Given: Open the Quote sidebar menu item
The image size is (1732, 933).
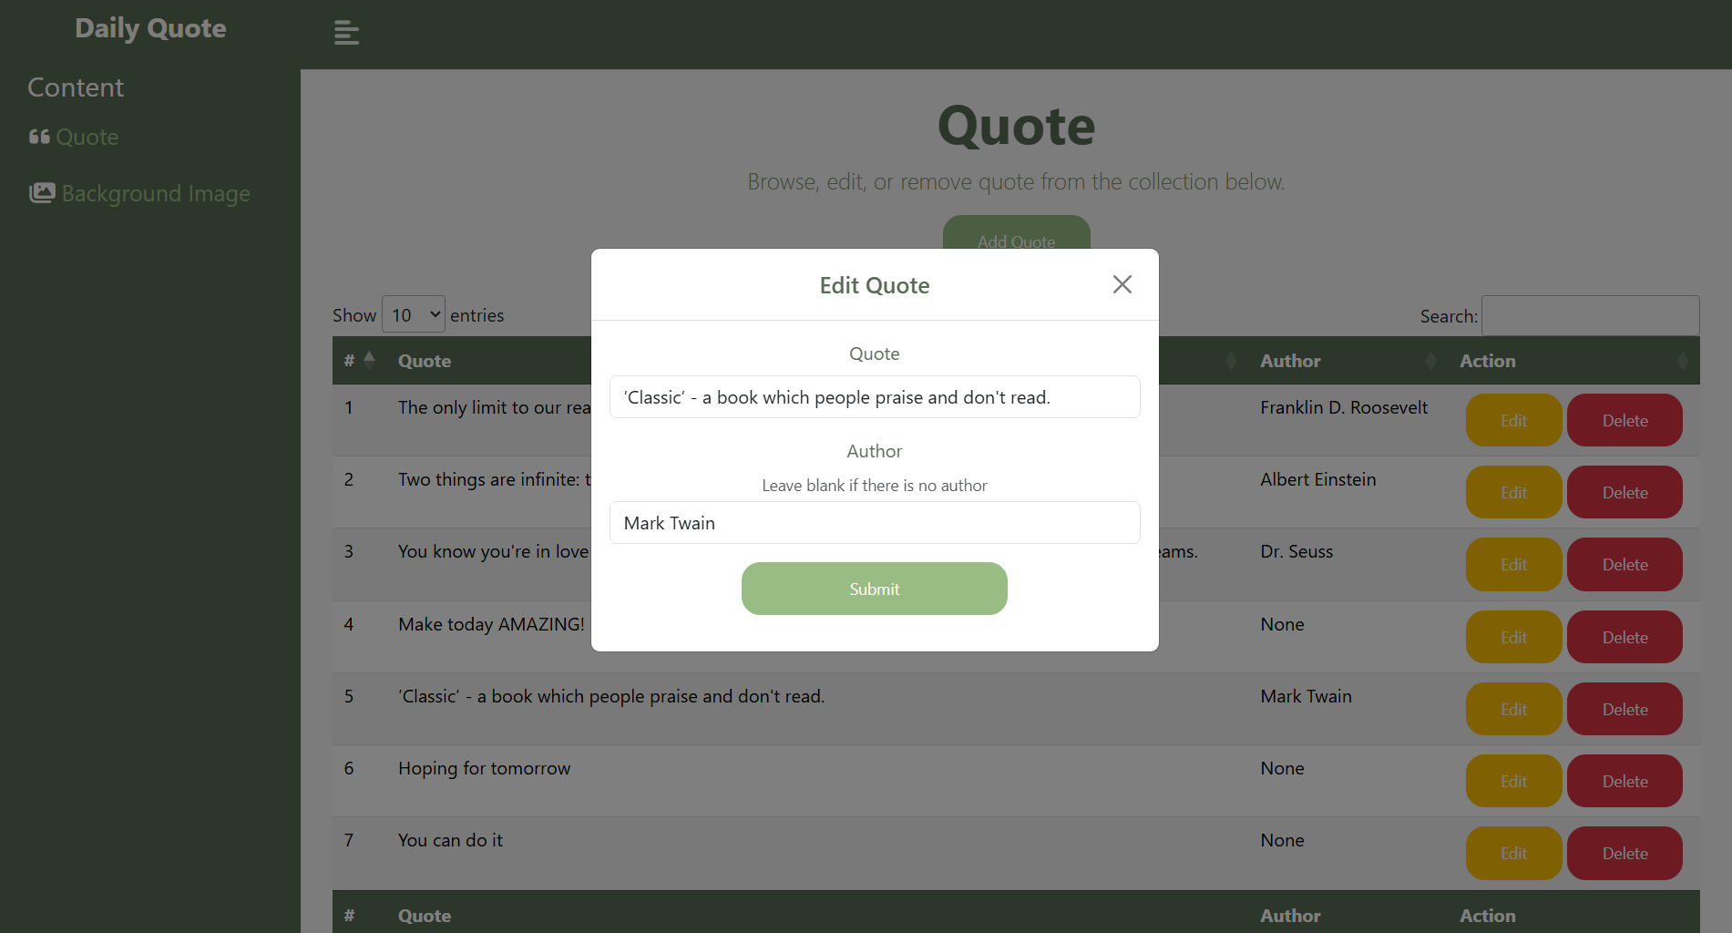Looking at the screenshot, I should pos(87,138).
